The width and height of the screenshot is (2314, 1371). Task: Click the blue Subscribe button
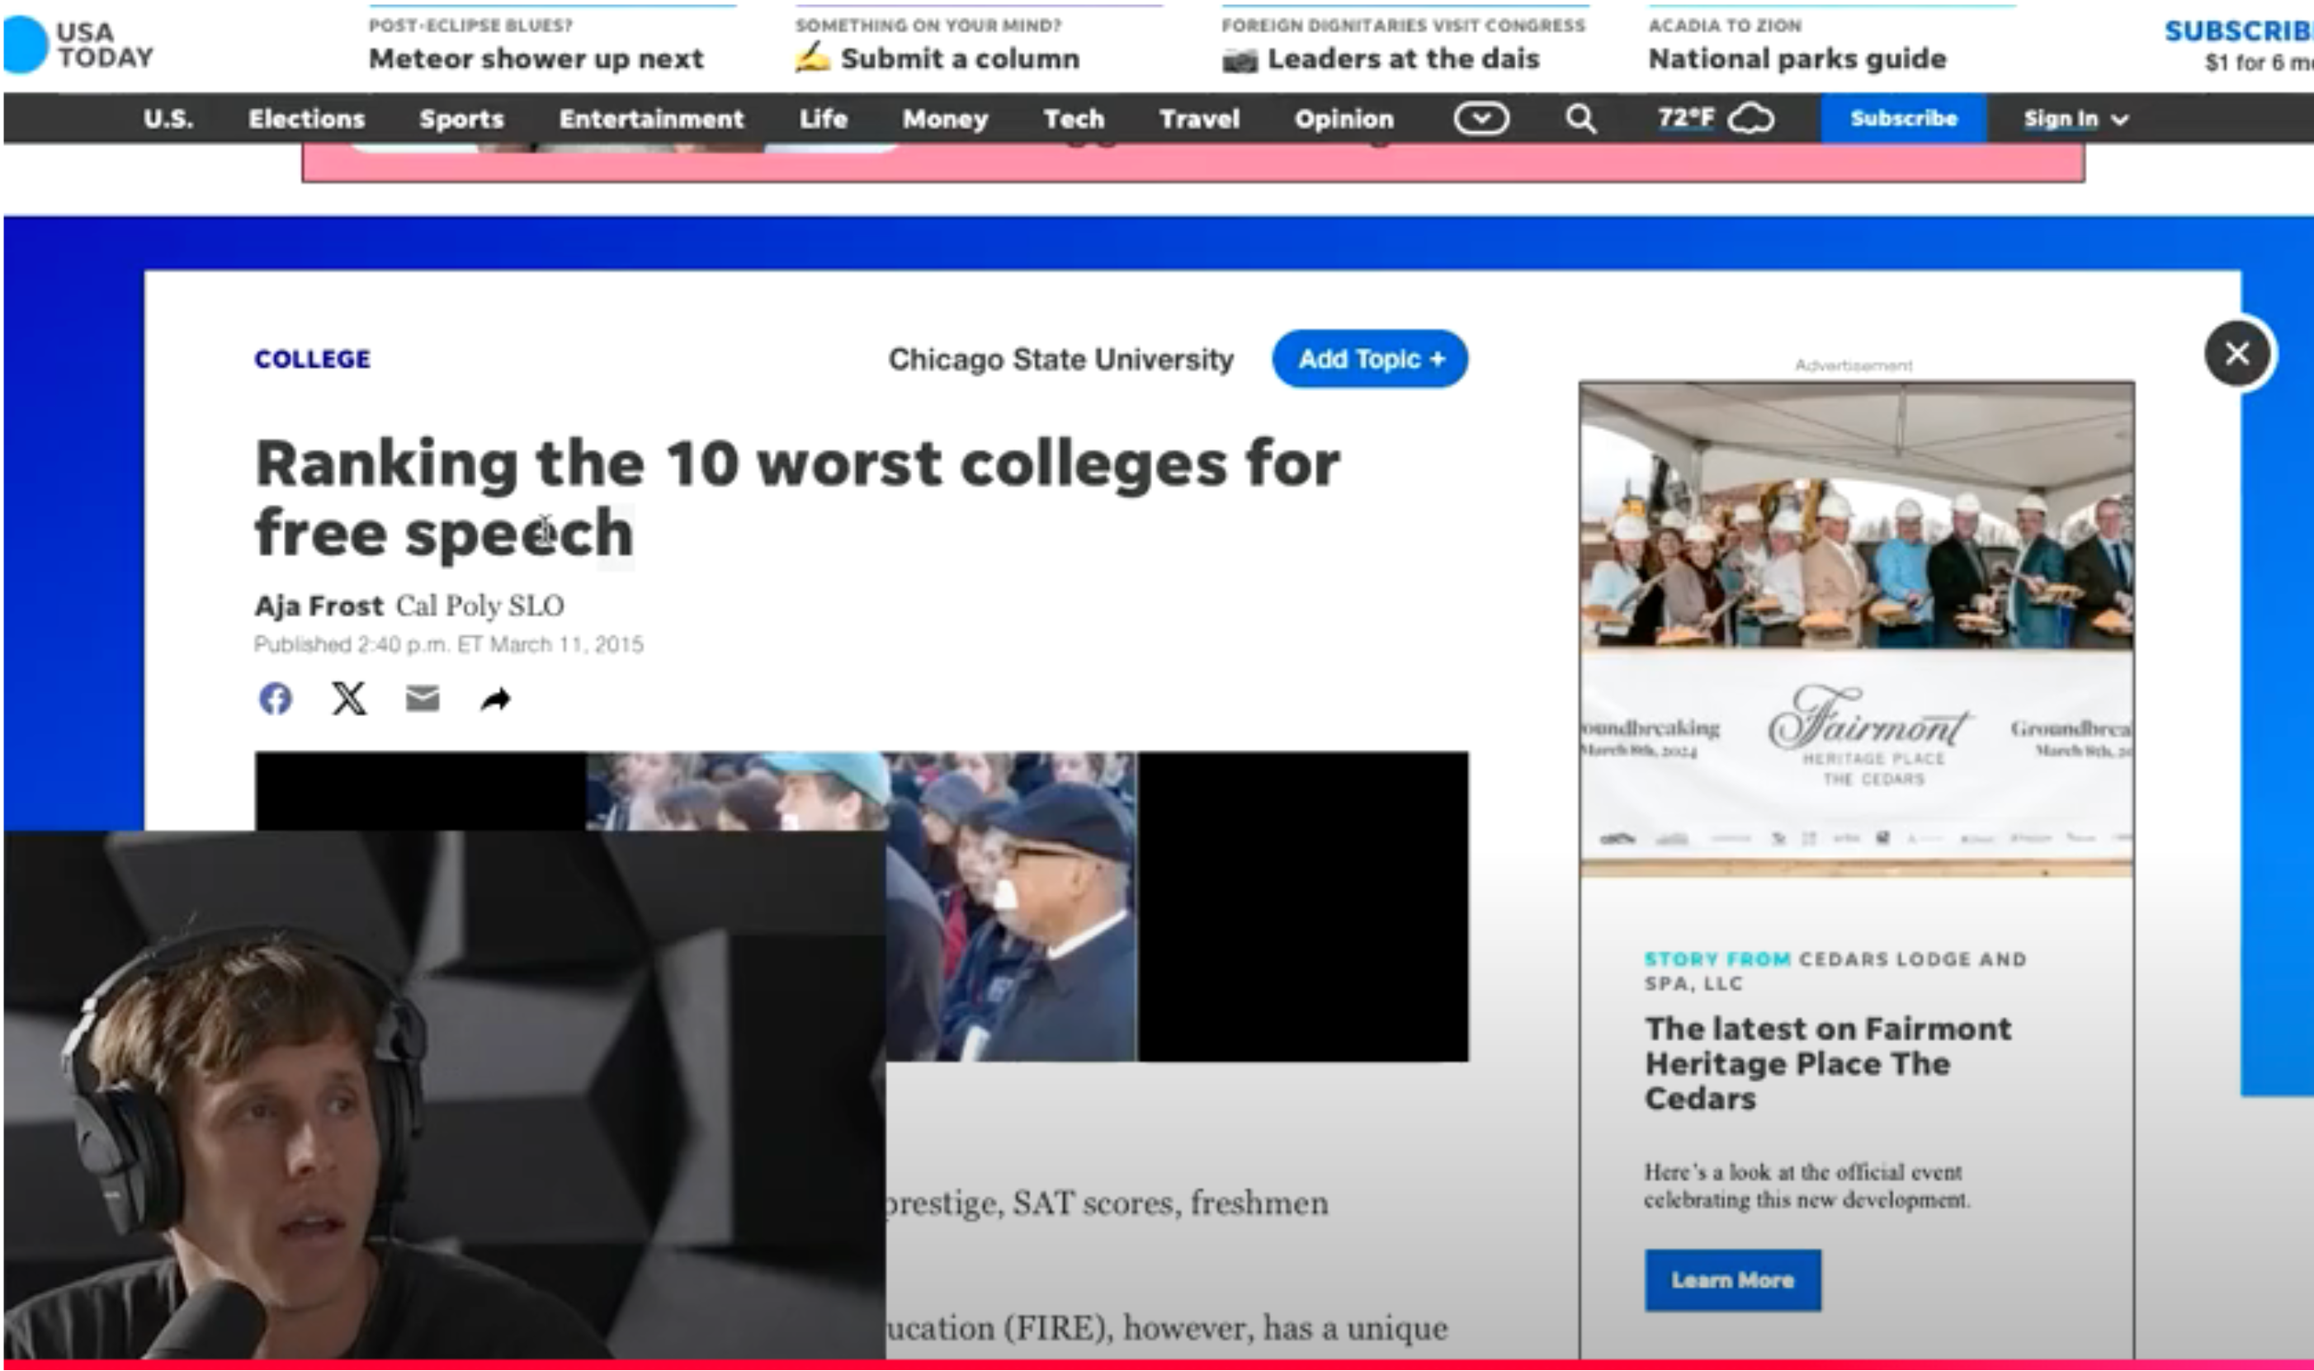click(x=1904, y=118)
